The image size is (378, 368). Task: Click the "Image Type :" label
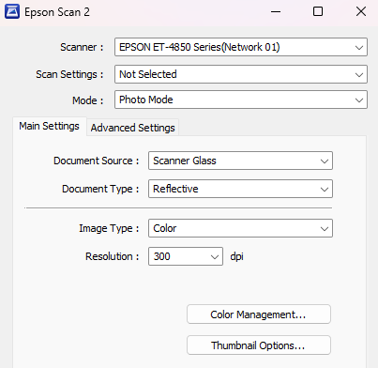(x=109, y=228)
